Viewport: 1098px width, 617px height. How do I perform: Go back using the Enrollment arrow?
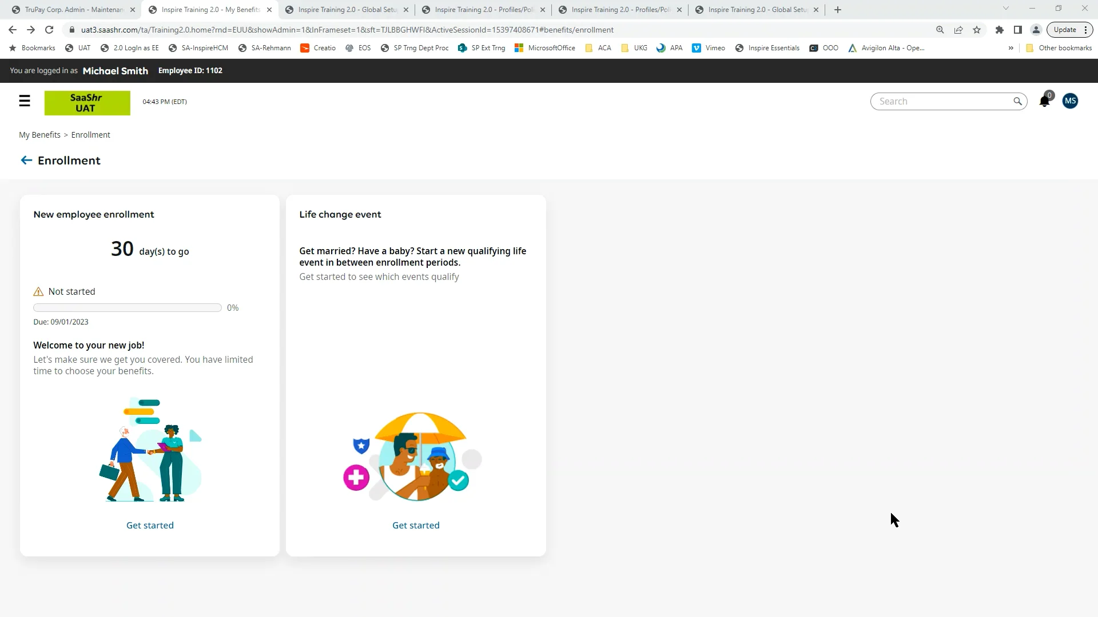point(26,161)
